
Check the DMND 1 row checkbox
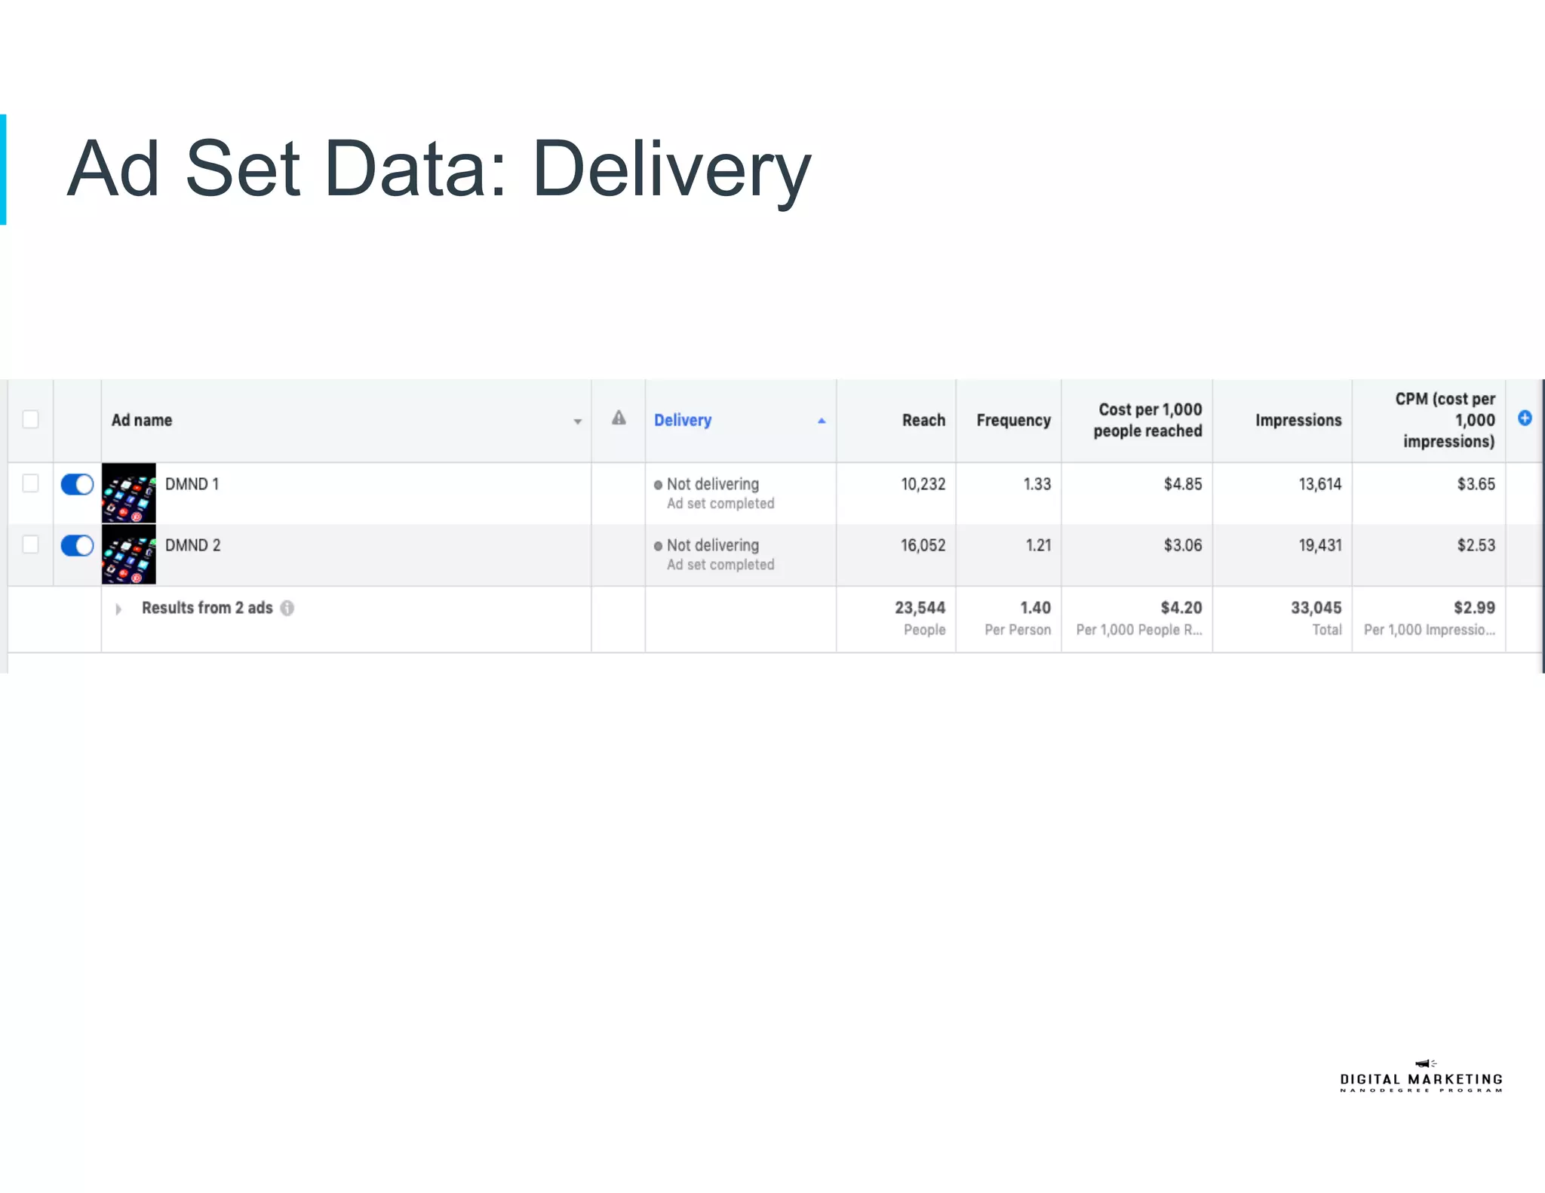[x=30, y=483]
